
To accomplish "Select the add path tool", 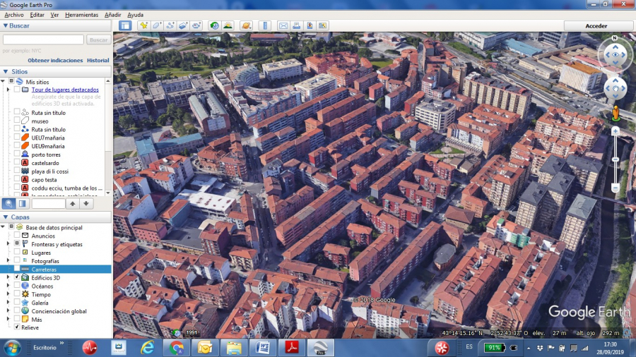I will click(170, 25).
